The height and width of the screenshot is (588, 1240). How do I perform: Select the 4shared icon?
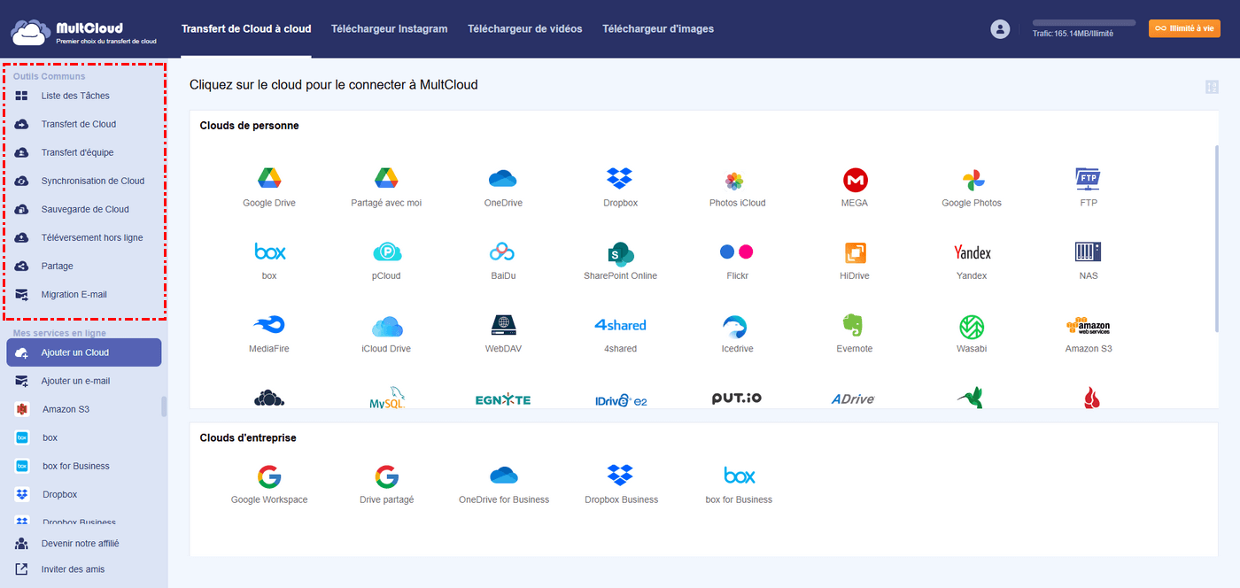[620, 325]
